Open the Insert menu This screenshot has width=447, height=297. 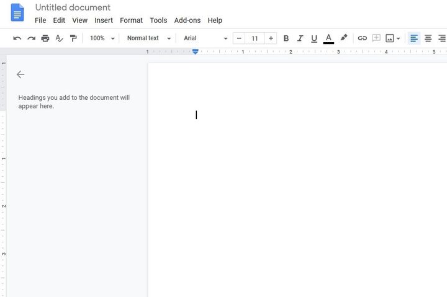(x=104, y=20)
